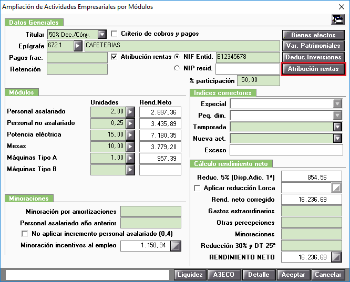Viewport: 350px width, 282px height.
Task: Select the Cálculo rendimiento neto header
Action: (x=231, y=164)
